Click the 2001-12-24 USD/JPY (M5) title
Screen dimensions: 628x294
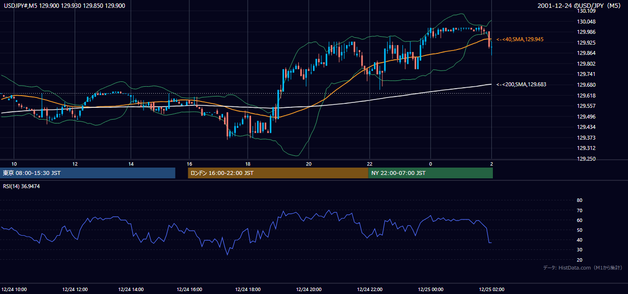[x=580, y=5]
